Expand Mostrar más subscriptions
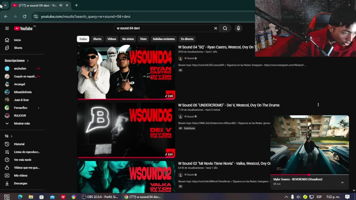This screenshot has height=200, width=356. tap(22, 123)
